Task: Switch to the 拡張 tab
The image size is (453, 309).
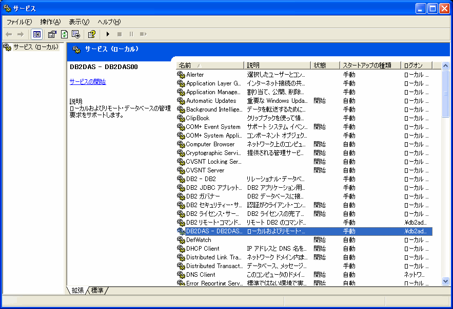Action: pos(77,290)
